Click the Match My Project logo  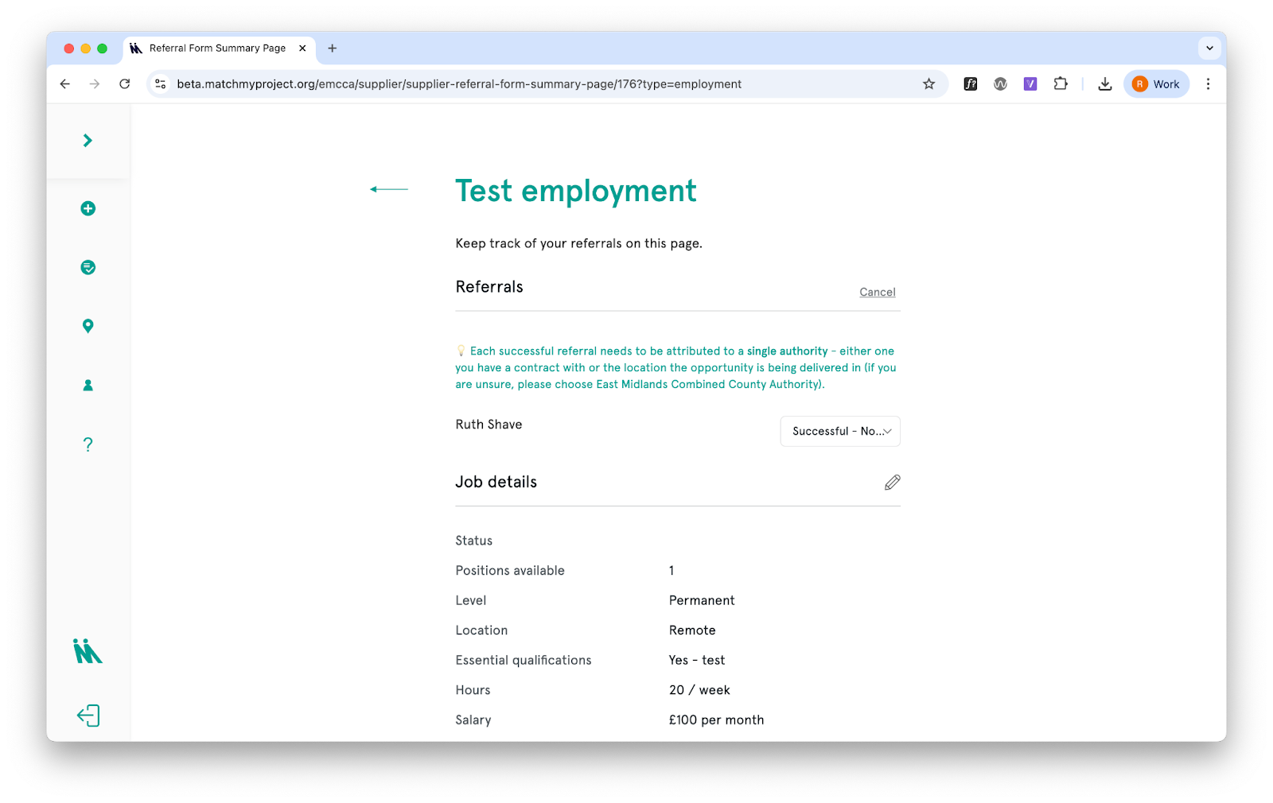88,651
